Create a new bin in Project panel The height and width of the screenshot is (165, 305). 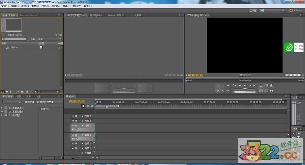pos(22,91)
